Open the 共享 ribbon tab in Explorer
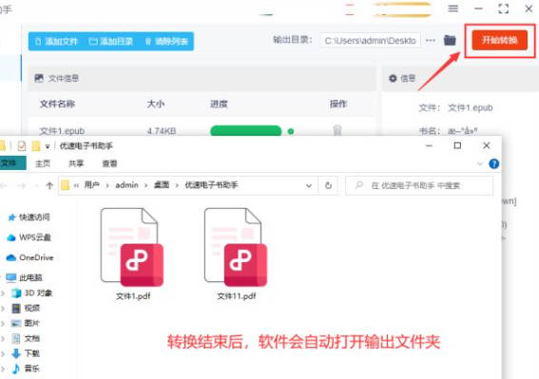 [x=76, y=163]
